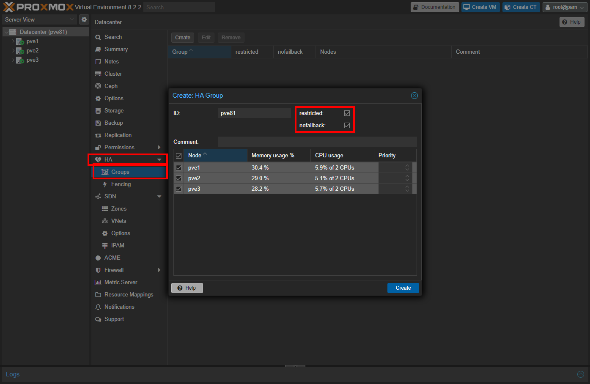Click the Storage database icon
Viewport: 590px width, 384px height.
pos(98,111)
